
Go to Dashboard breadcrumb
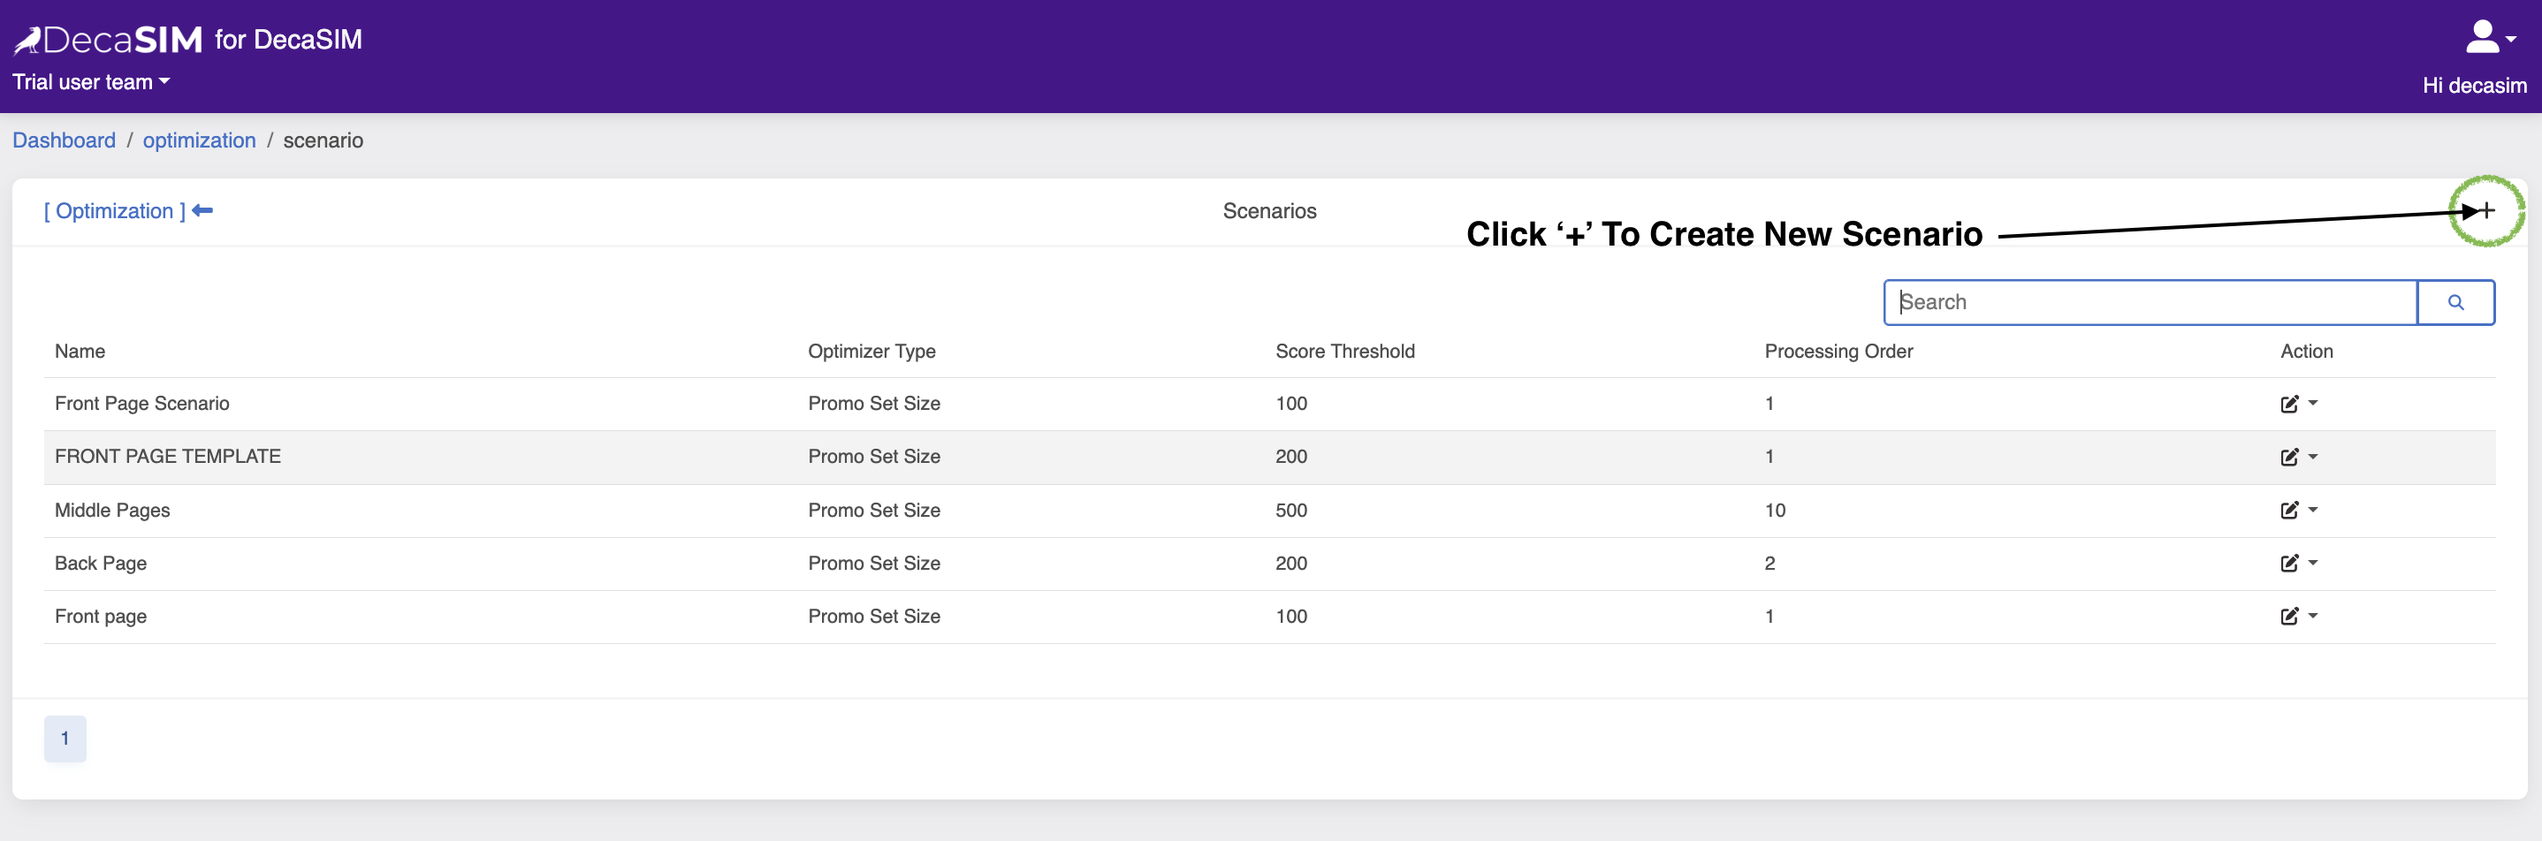coord(65,140)
